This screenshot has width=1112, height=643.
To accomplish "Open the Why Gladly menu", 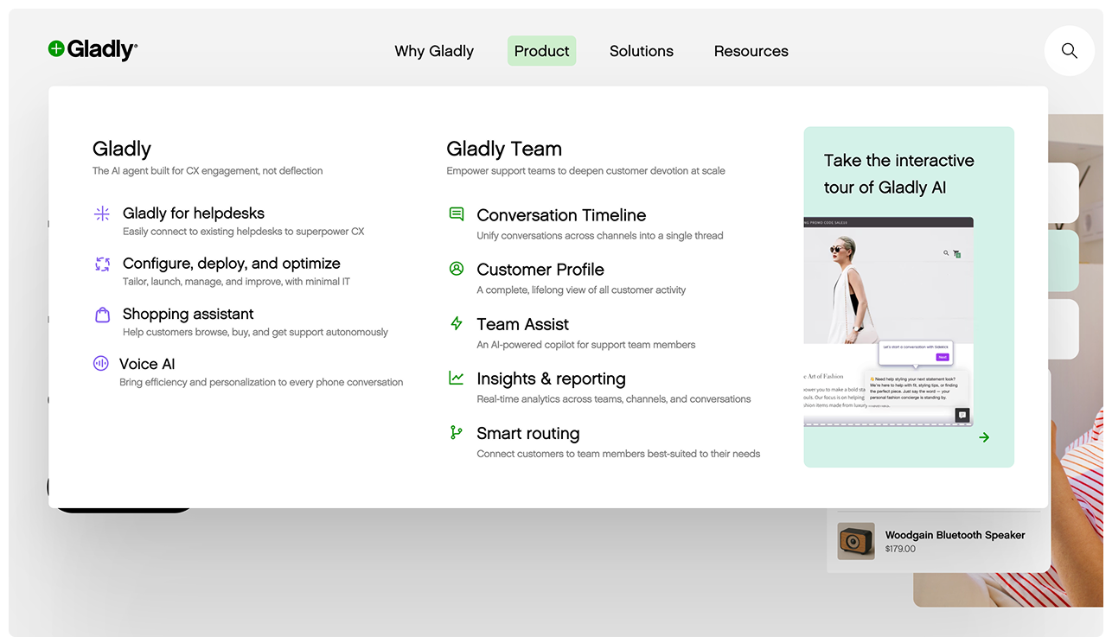I will [434, 51].
